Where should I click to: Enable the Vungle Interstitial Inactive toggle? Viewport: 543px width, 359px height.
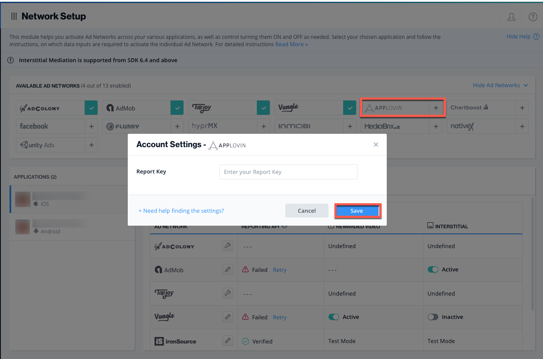click(x=433, y=317)
